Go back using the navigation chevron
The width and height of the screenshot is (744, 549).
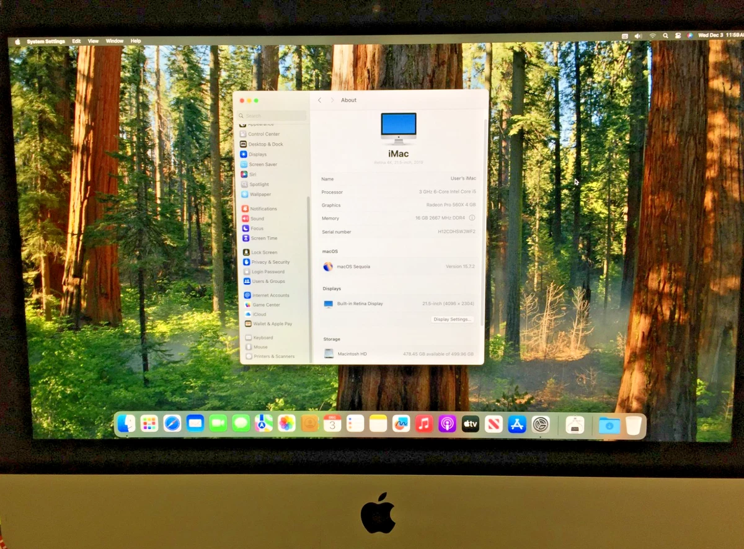(x=319, y=100)
